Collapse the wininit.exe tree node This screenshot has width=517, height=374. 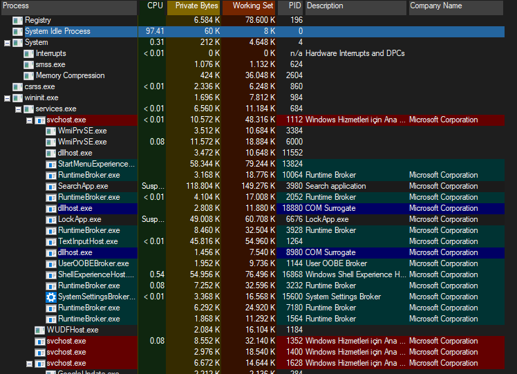point(7,98)
